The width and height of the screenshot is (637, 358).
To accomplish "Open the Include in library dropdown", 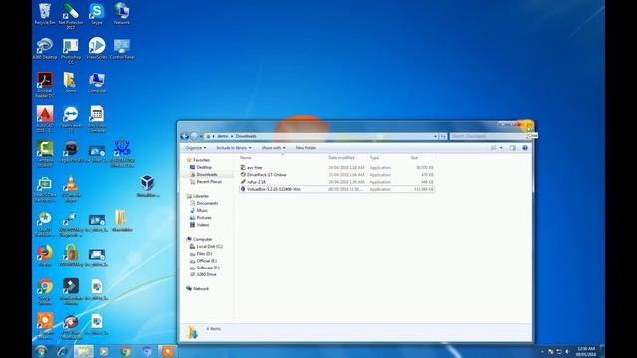I will (x=234, y=148).
